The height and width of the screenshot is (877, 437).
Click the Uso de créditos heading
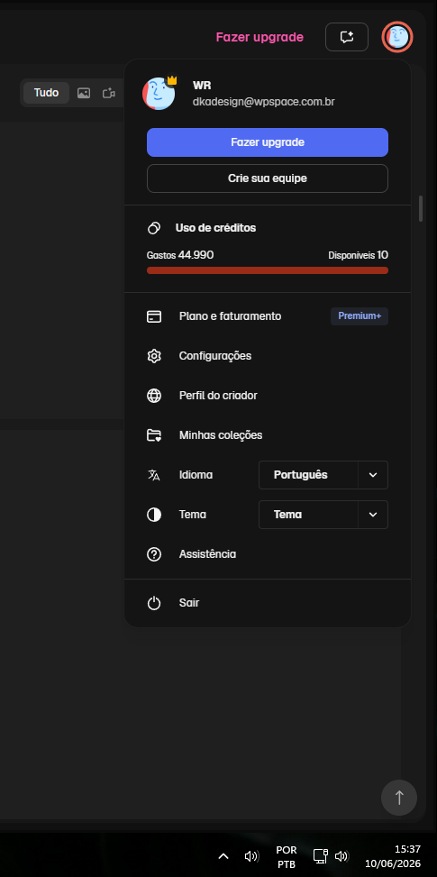coord(215,228)
